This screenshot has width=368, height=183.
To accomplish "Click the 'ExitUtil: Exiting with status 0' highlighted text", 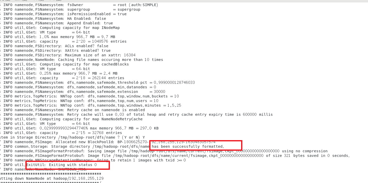I will [62, 165].
